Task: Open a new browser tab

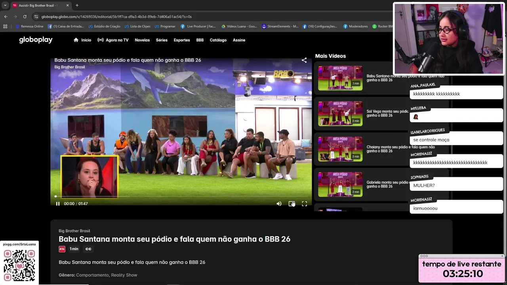Action: pyautogui.click(x=77, y=6)
